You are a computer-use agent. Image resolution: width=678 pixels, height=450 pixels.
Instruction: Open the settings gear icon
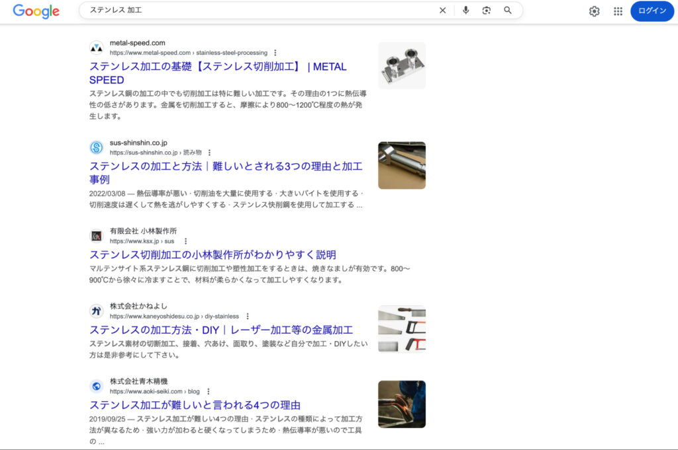pos(594,11)
